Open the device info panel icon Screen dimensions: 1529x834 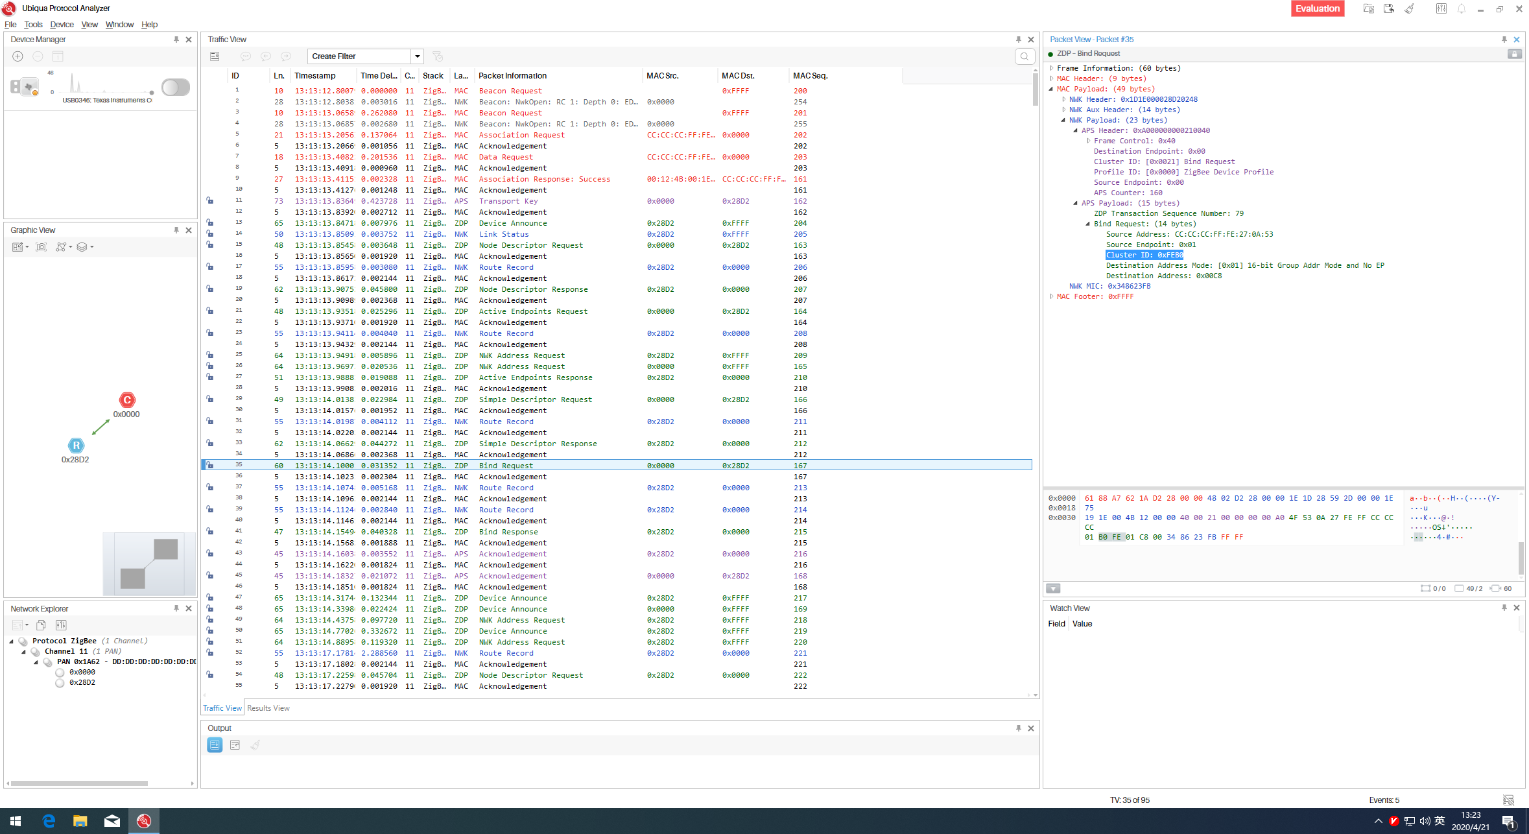(x=58, y=56)
